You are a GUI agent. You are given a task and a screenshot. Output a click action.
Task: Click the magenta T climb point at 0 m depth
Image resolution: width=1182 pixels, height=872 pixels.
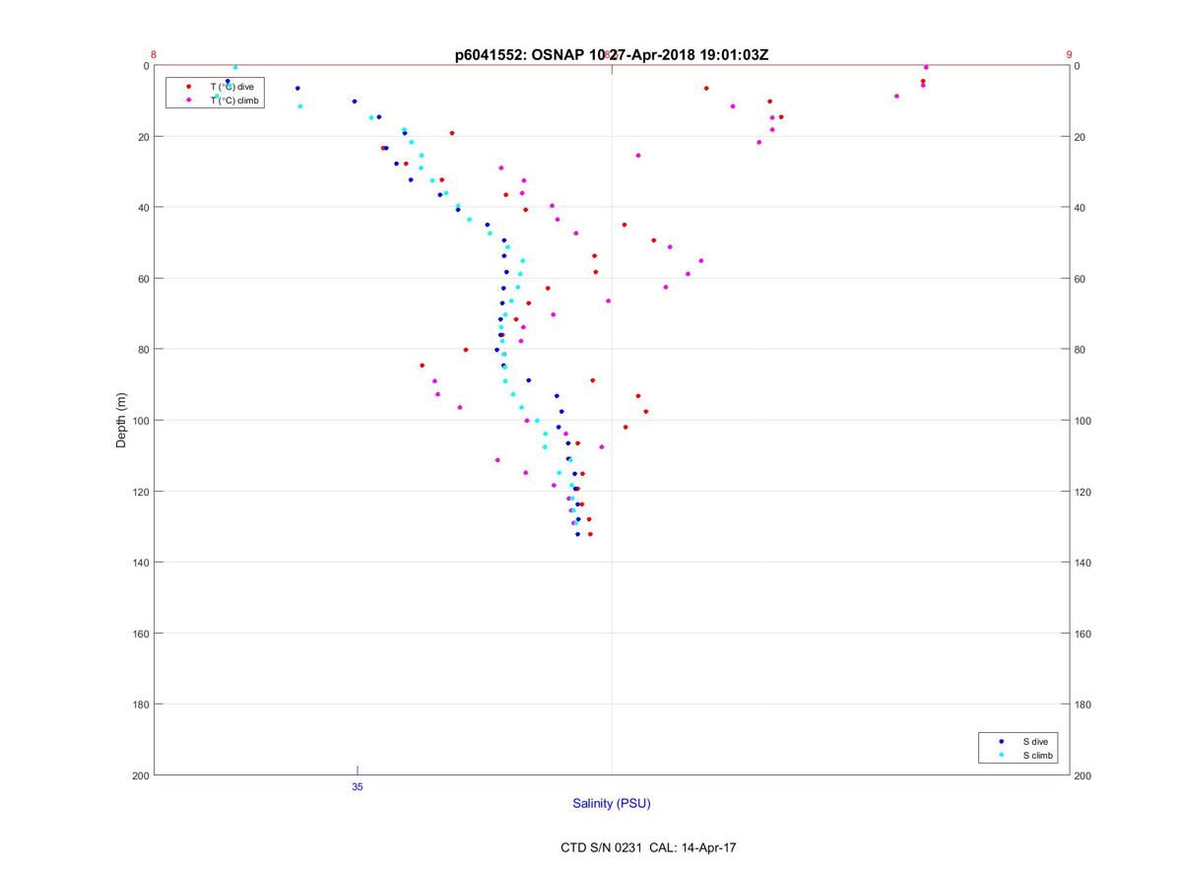pos(926,67)
